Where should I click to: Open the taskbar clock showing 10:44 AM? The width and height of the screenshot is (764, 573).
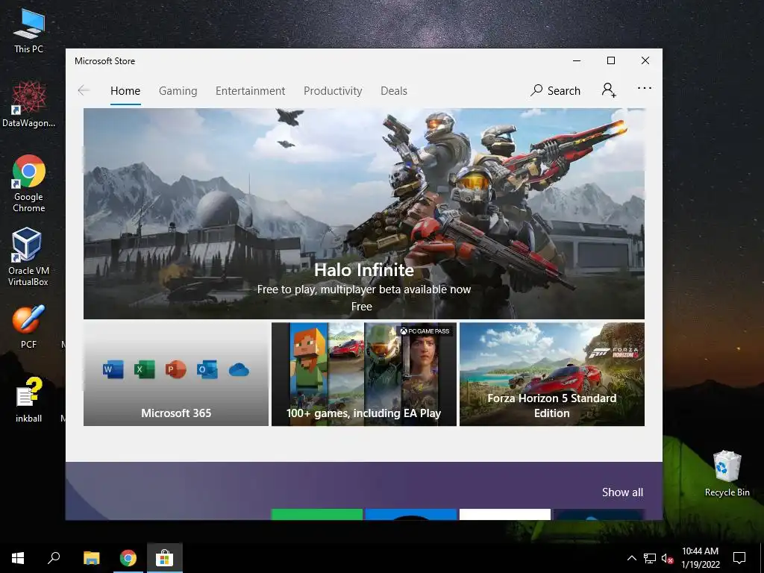click(700, 558)
